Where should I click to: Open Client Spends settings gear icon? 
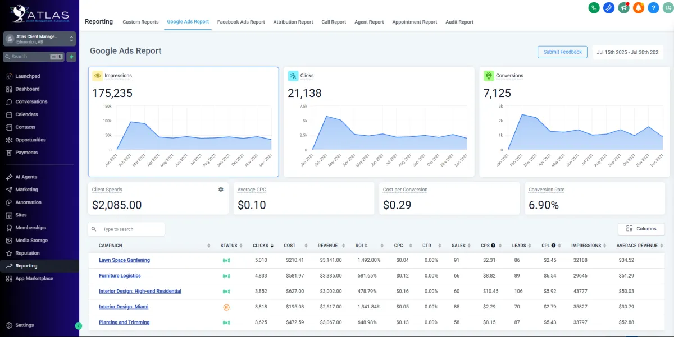click(221, 190)
